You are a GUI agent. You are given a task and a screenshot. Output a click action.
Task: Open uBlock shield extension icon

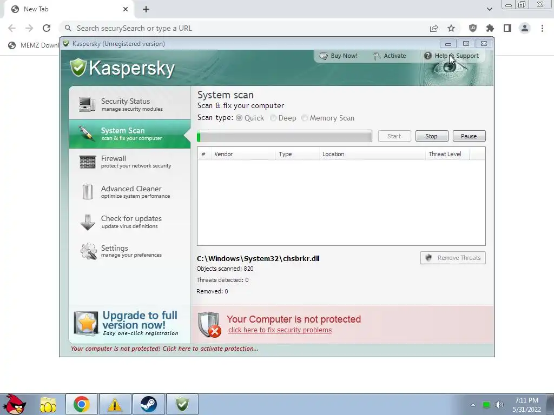[473, 28]
